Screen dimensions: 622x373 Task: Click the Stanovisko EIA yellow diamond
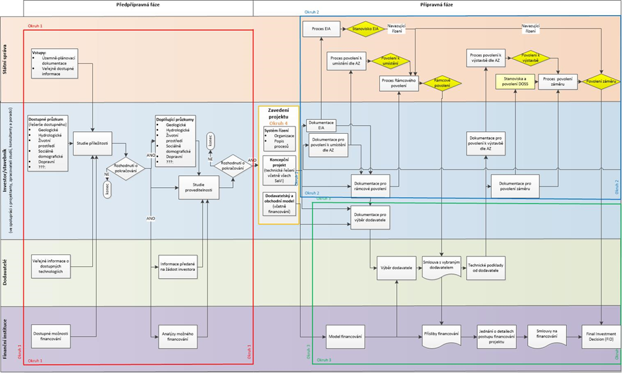tap(365, 29)
